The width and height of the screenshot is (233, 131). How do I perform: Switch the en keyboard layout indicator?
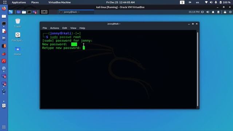coord(197,3)
